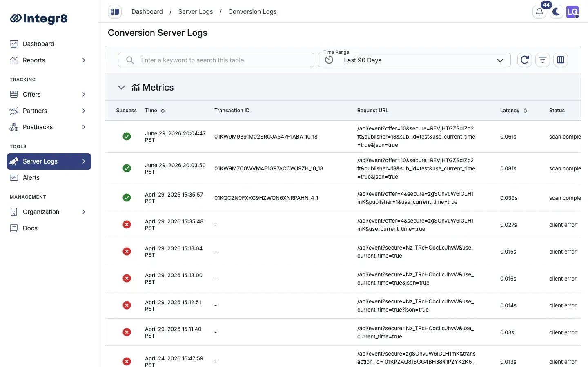Click the Server Logs telescope icon

[14, 161]
